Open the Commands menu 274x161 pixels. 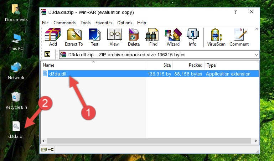point(64,23)
